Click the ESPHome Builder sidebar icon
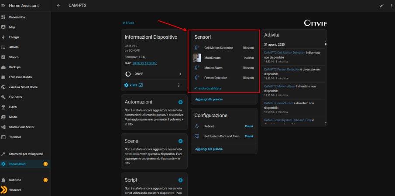 (x=3, y=77)
